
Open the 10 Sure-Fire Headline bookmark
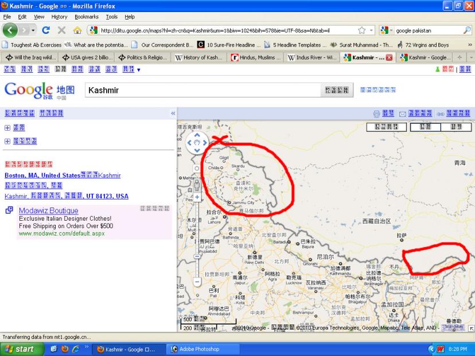[x=229, y=45]
